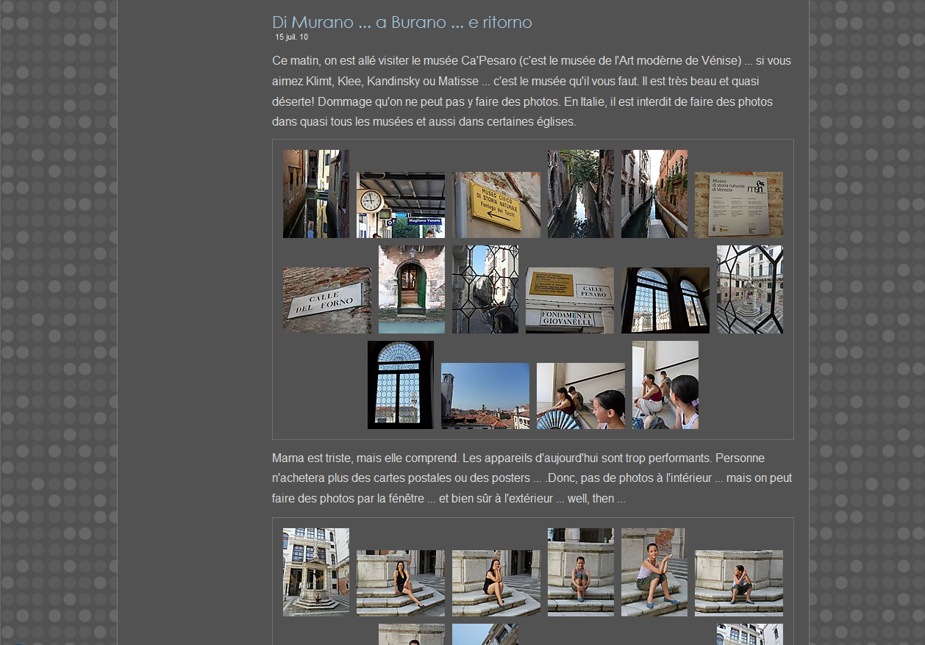
Task: View the courtyard well and palace facade photo
Action: pos(316,572)
